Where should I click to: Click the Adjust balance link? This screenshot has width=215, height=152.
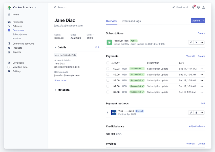tap(197, 126)
